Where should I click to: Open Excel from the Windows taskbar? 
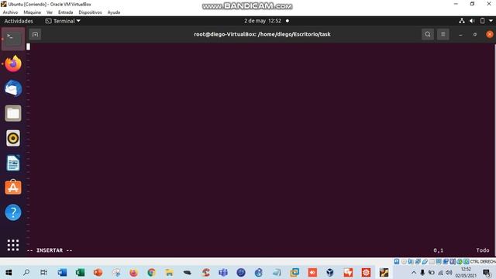tap(80, 272)
